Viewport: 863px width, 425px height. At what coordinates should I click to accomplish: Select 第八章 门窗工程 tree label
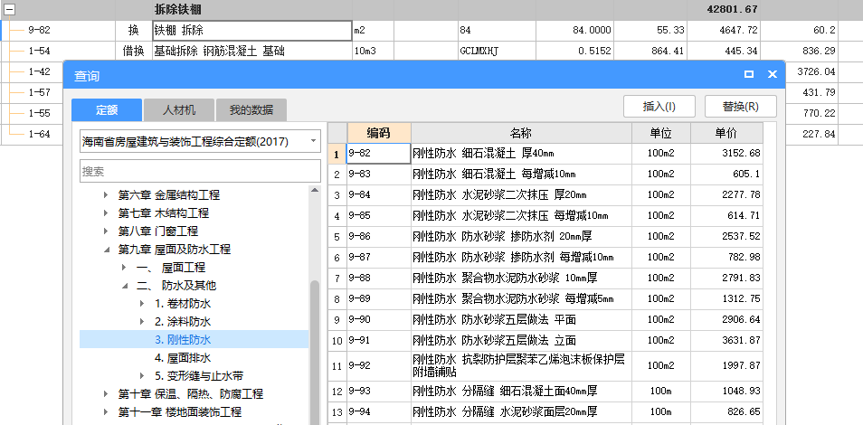(158, 231)
